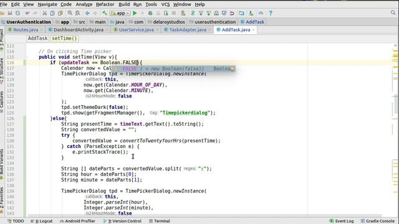Click the Save All toolbar icon
The height and width of the screenshot is (224, 399).
(10, 13)
